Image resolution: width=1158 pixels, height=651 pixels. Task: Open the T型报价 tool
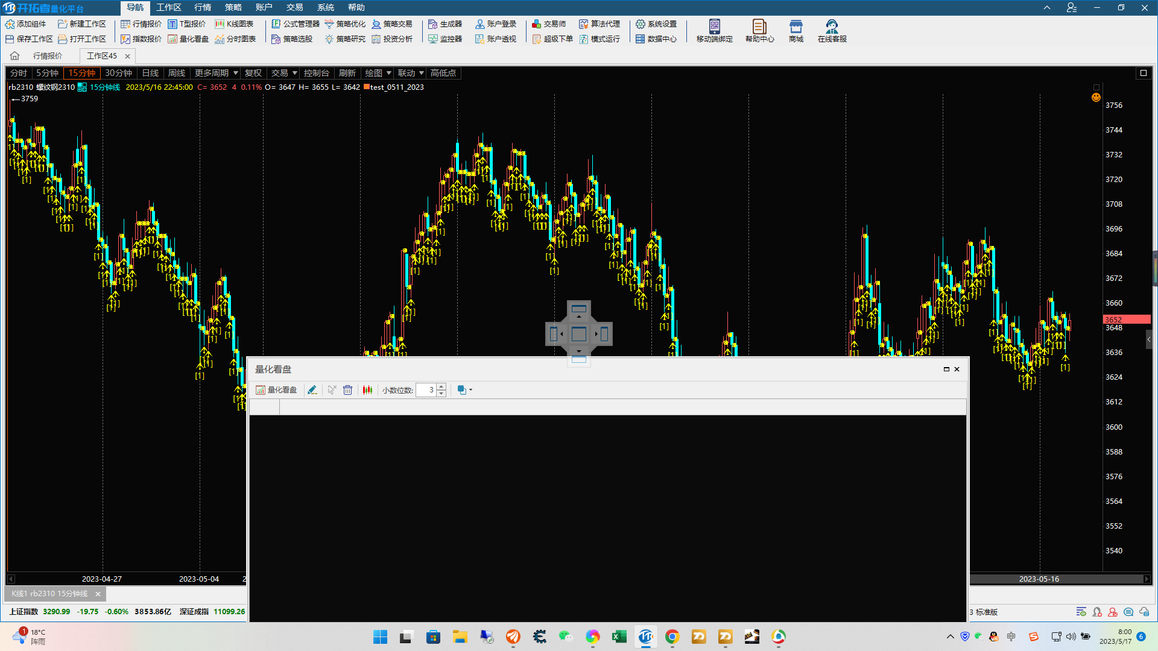coord(187,24)
